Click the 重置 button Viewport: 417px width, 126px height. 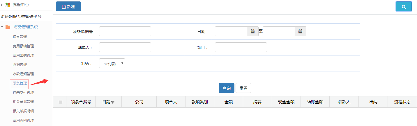pyautogui.click(x=243, y=88)
